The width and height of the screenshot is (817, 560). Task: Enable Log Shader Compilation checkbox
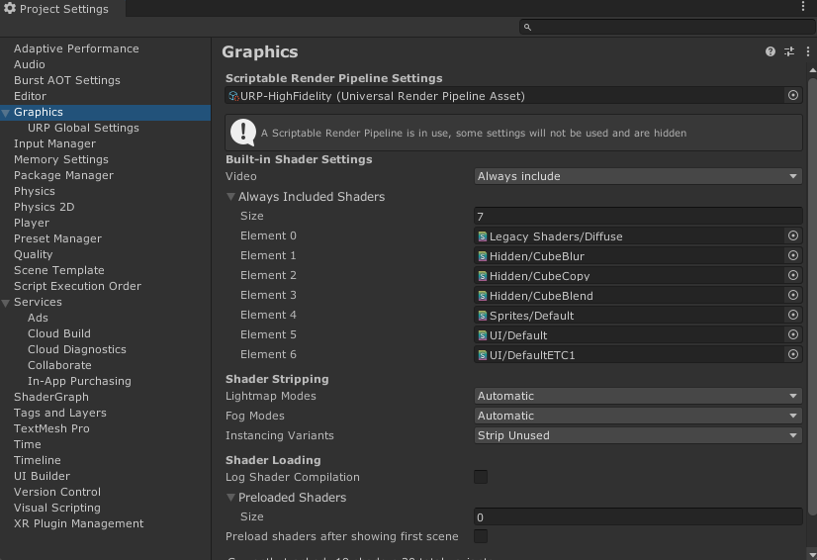481,477
